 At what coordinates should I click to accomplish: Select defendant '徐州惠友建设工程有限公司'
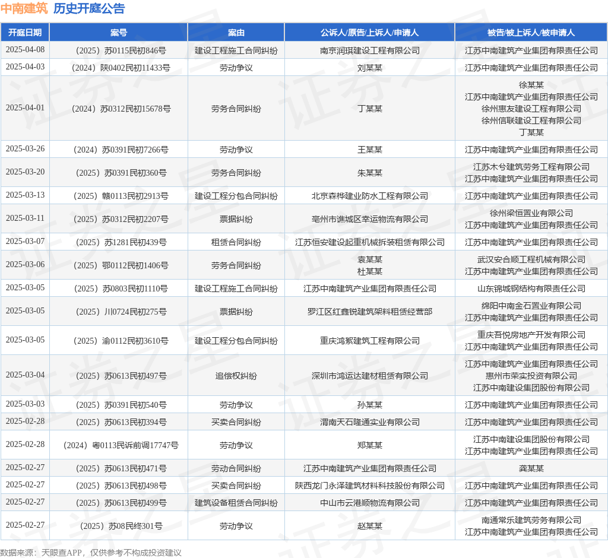pyautogui.click(x=531, y=109)
